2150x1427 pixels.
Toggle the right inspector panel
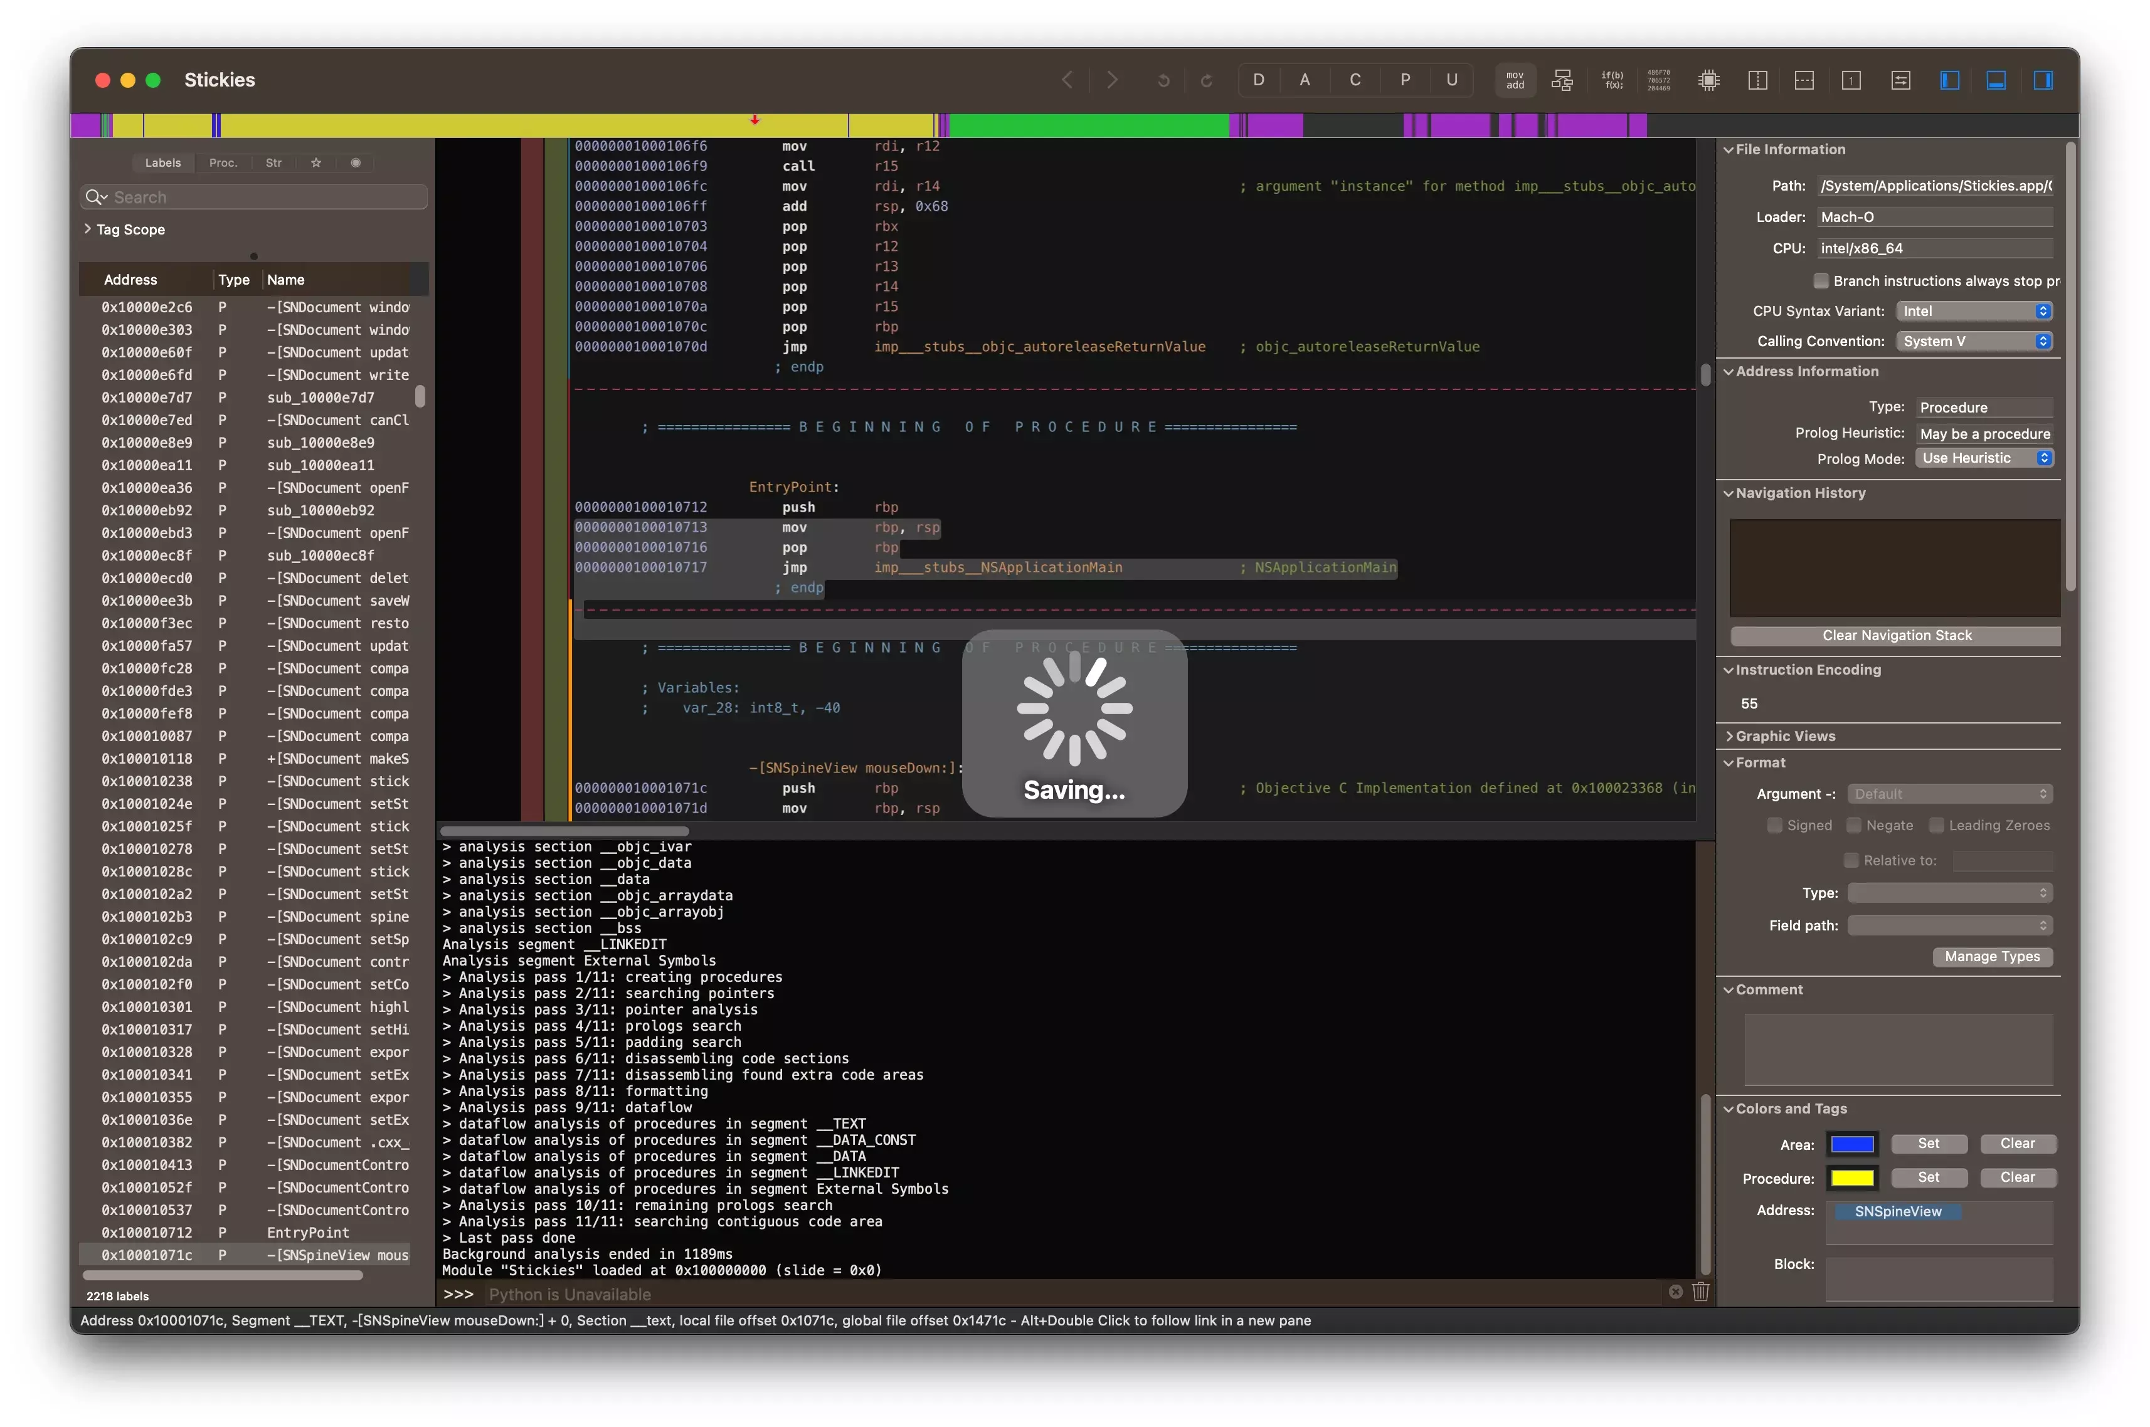(x=2043, y=80)
